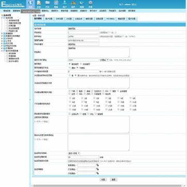Select the dynamic page mode radio button

(x=81, y=64)
